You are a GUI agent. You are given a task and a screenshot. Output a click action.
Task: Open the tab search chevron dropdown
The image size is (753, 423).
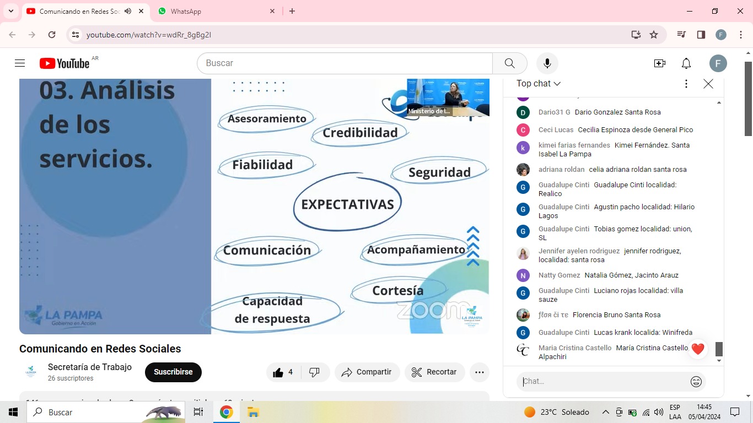(10, 11)
